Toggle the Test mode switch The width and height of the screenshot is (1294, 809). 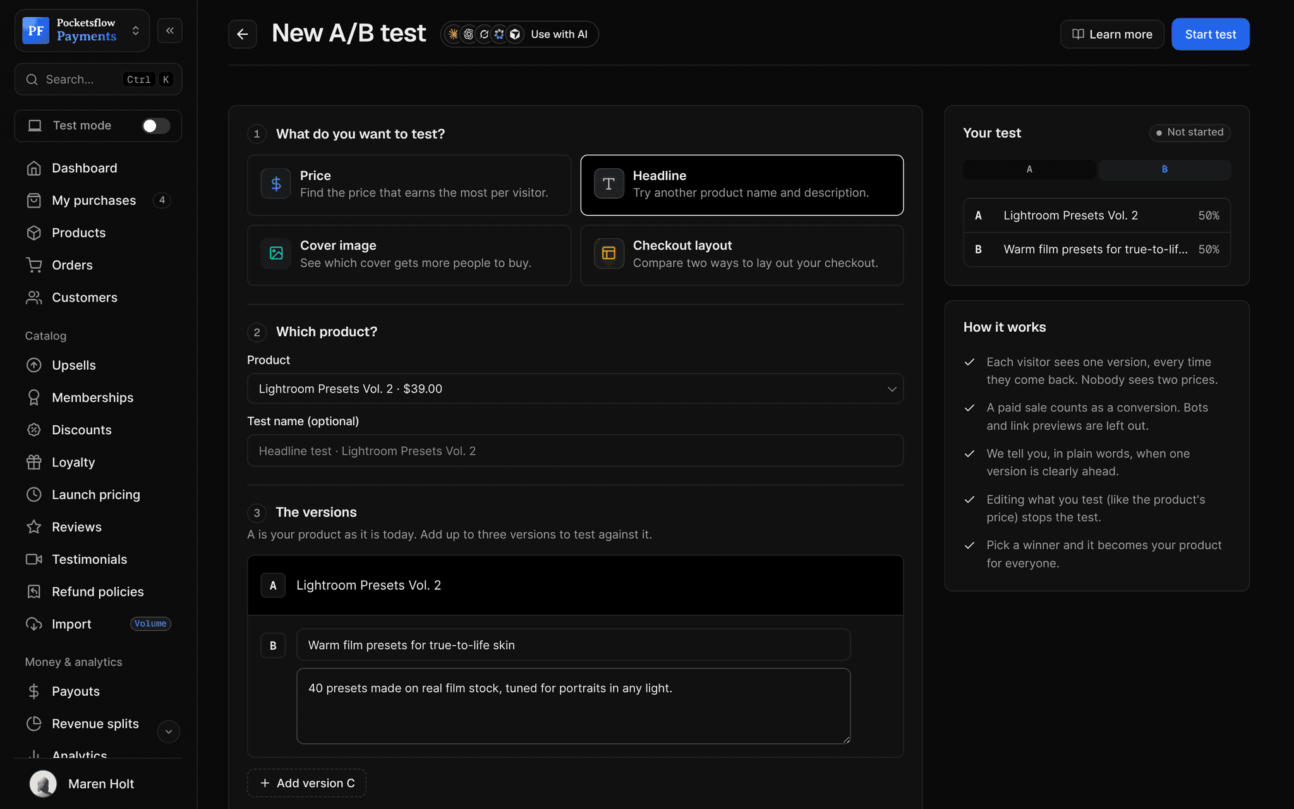(155, 126)
